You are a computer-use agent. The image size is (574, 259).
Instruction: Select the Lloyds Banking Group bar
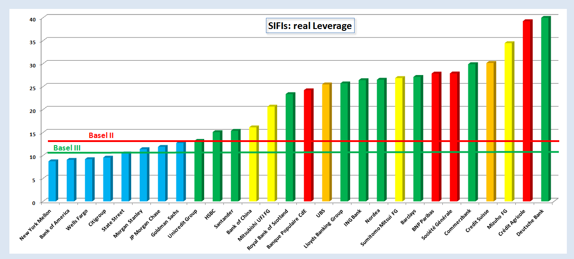(345, 142)
